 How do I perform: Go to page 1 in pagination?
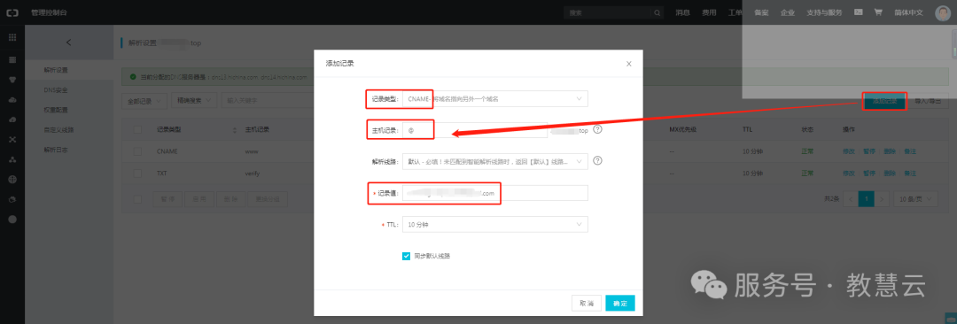point(866,199)
